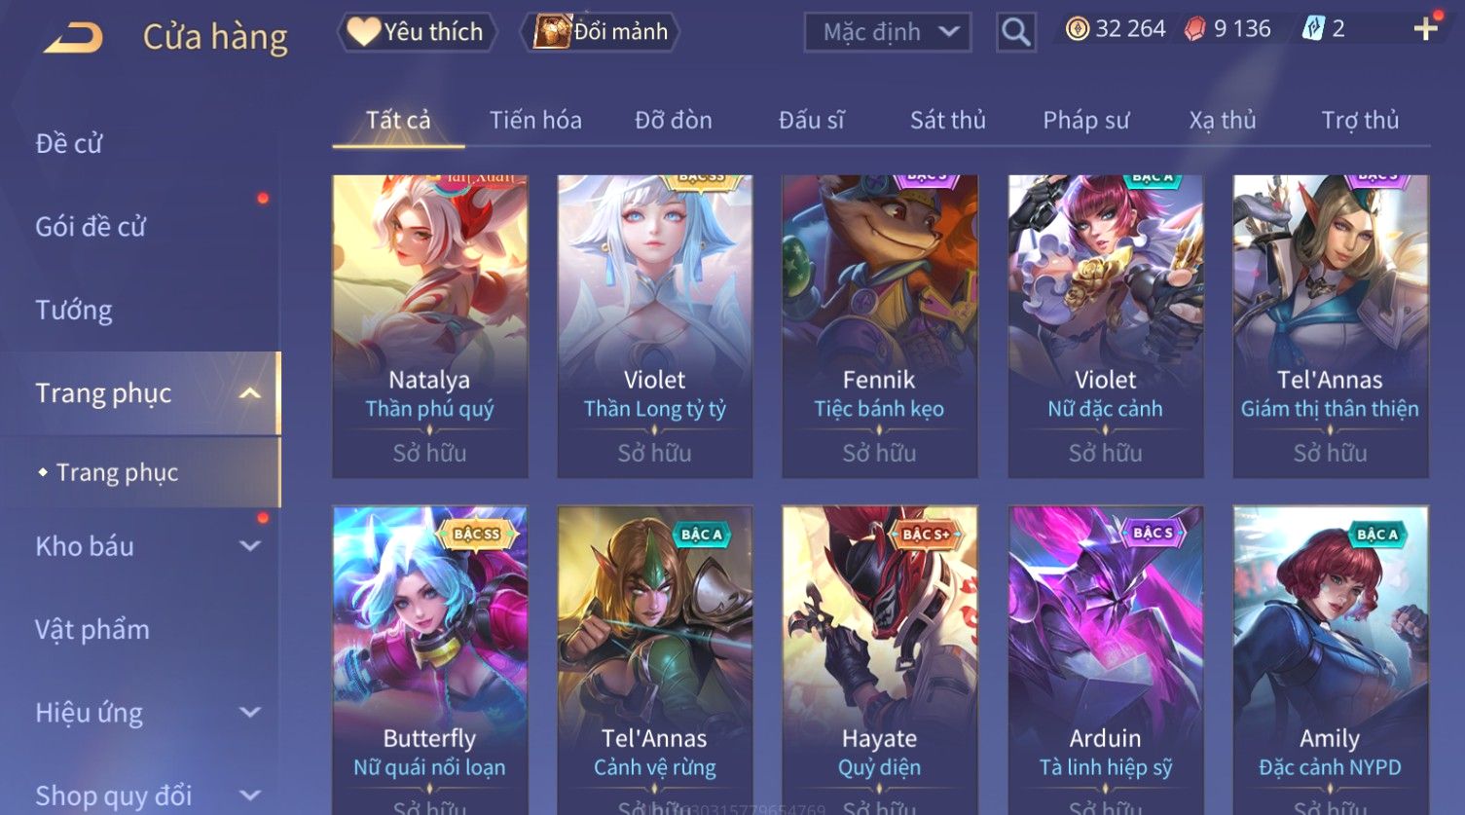1465x815 pixels.
Task: Tap the plus icon to add currency
Action: pyautogui.click(x=1425, y=29)
